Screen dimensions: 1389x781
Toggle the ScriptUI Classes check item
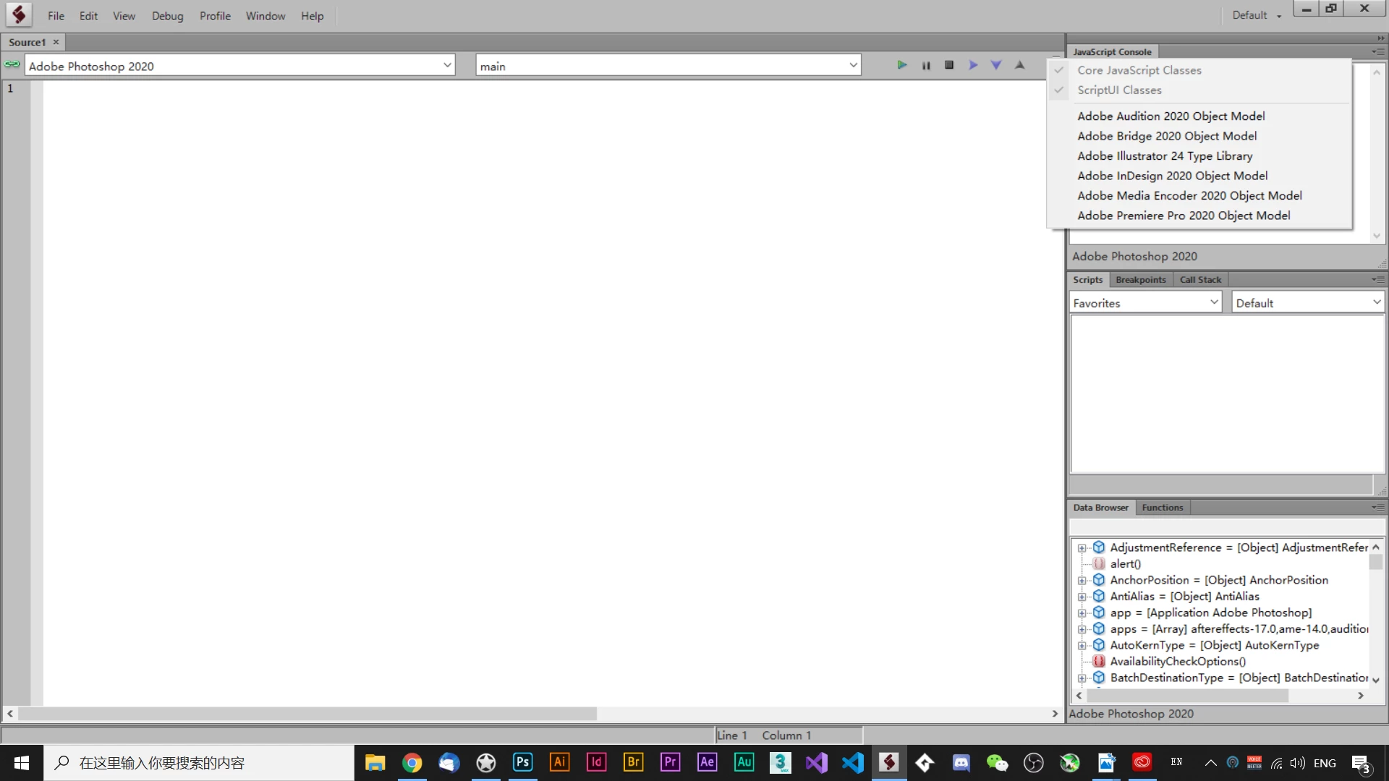1119,90
